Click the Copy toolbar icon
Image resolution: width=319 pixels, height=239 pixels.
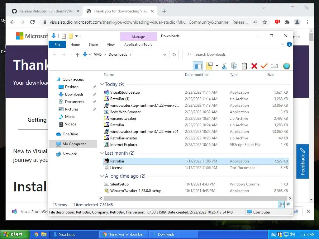pos(234,66)
